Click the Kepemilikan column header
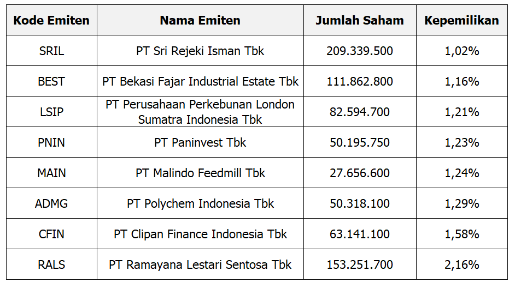Screen dimensions: 515x283 click(x=461, y=21)
